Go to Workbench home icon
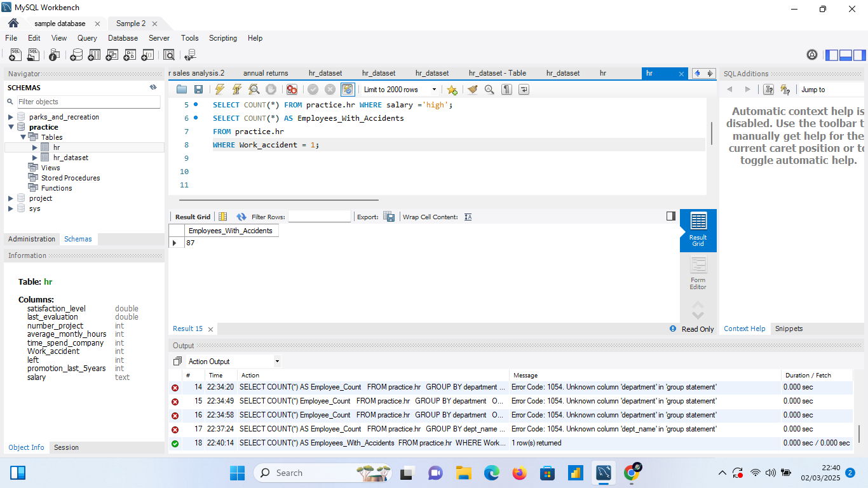Screen dimensions: 868x488 click(13, 23)
